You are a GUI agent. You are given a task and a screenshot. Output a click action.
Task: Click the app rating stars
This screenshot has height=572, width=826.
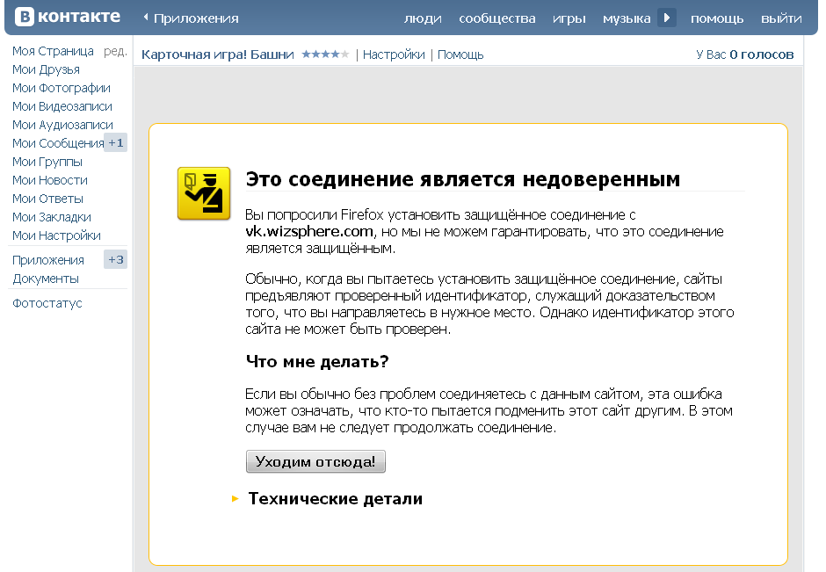(x=325, y=54)
